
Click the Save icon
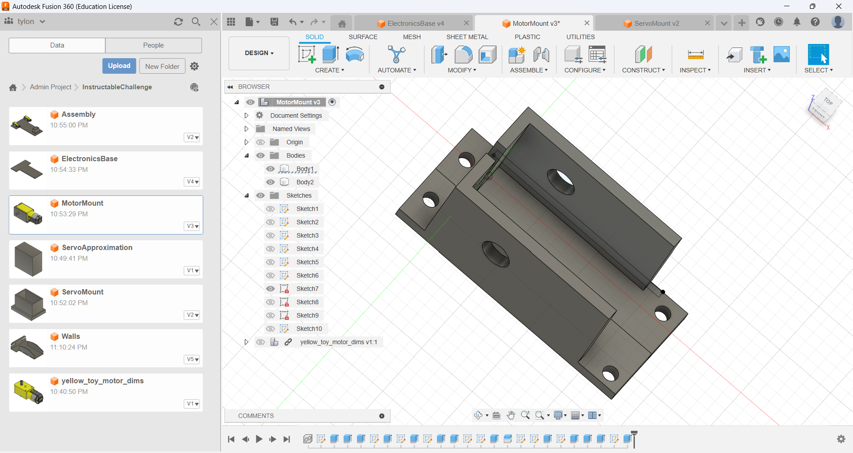point(274,22)
